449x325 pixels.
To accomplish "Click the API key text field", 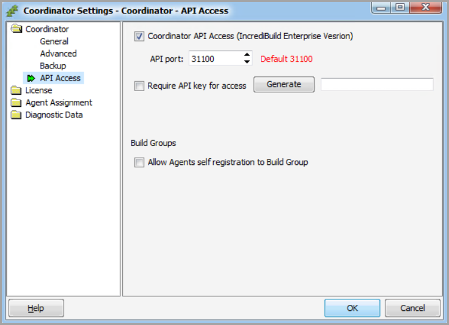I will (377, 84).
